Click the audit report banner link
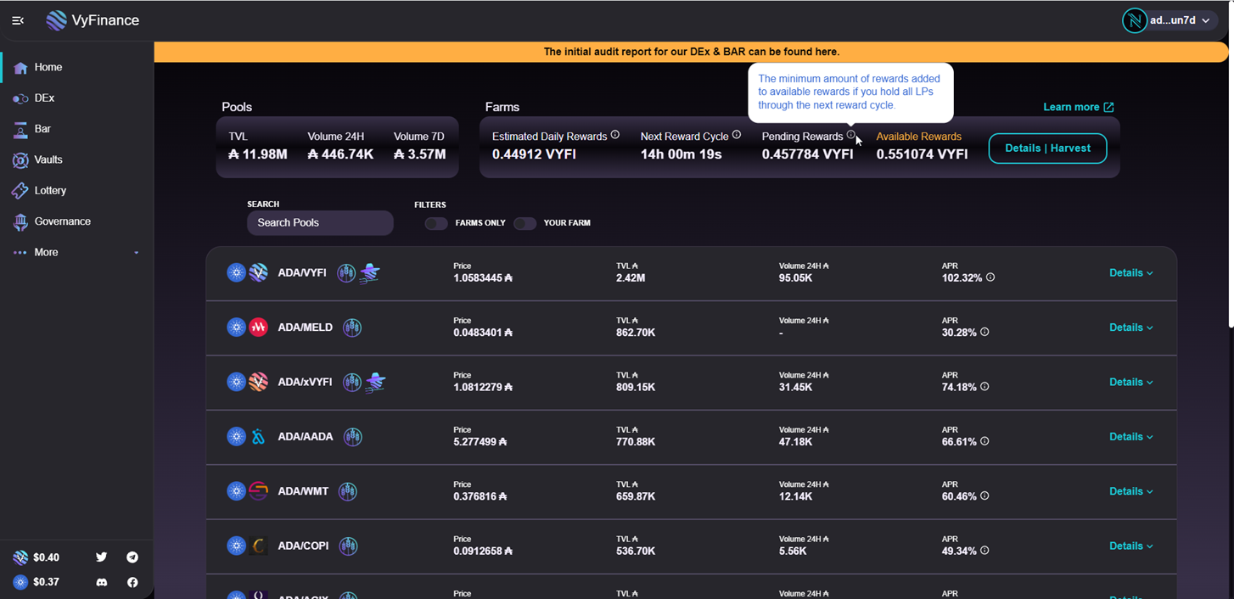The image size is (1234, 599). pyautogui.click(x=691, y=52)
